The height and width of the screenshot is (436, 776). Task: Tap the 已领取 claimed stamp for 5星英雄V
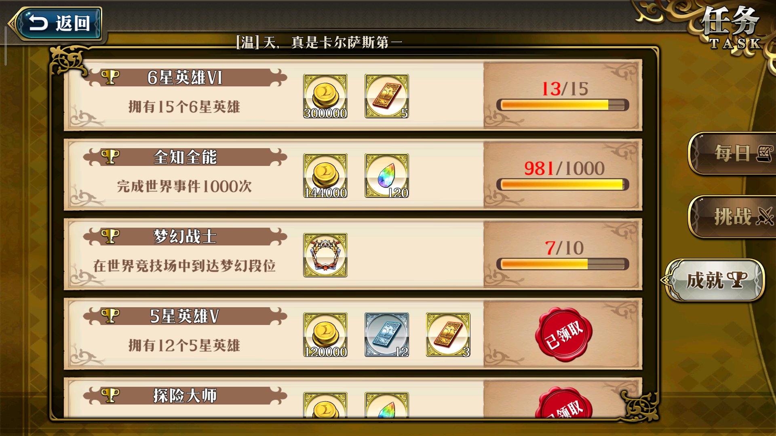564,334
